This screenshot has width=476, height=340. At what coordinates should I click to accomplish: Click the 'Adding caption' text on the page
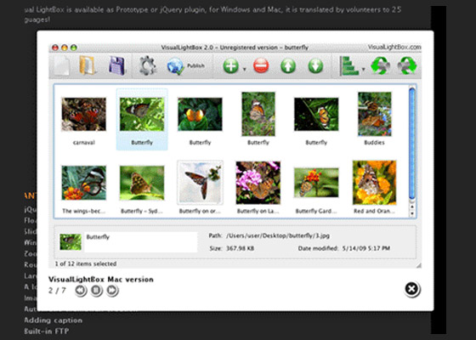coord(53,320)
